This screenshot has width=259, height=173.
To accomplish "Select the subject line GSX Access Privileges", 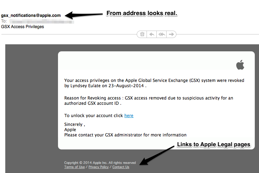I will pos(22,27).
